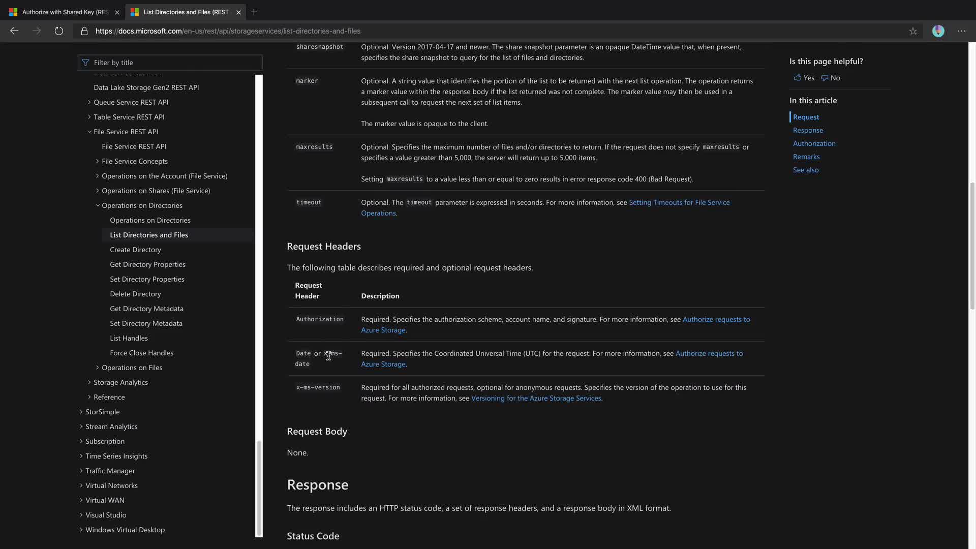Click the sidebar scrollbar thumb

pyautogui.click(x=259, y=488)
